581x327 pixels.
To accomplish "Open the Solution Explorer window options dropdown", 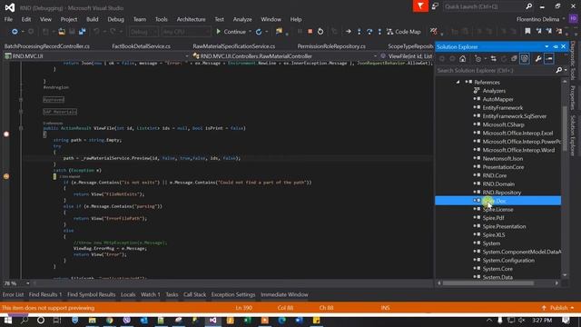I will pos(547,46).
